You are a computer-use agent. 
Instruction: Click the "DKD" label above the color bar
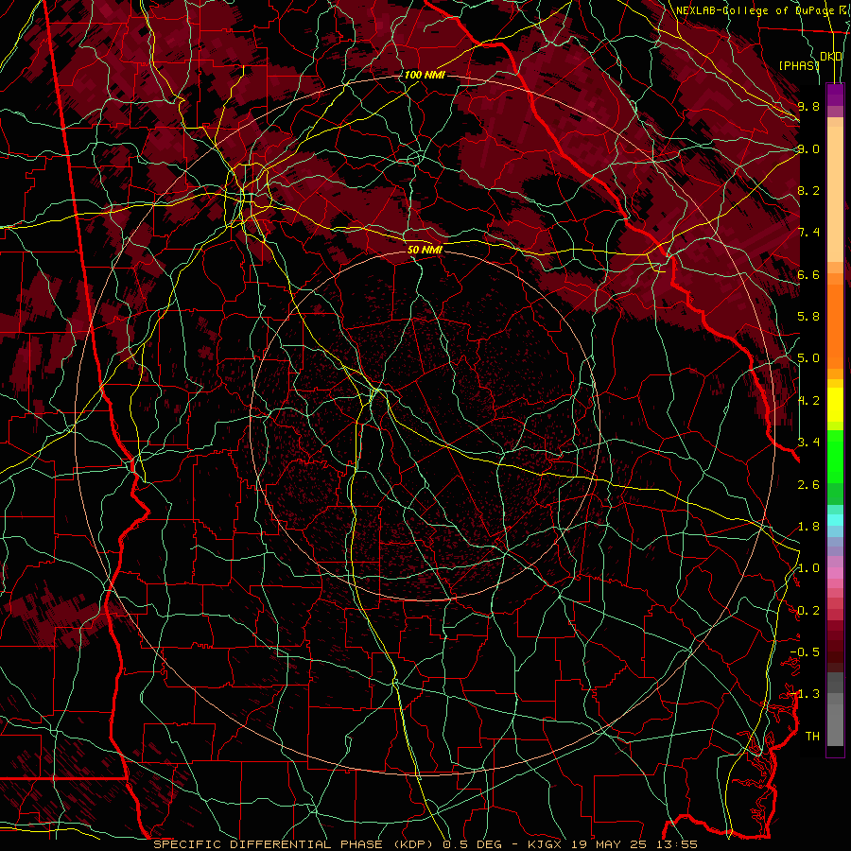[x=831, y=57]
